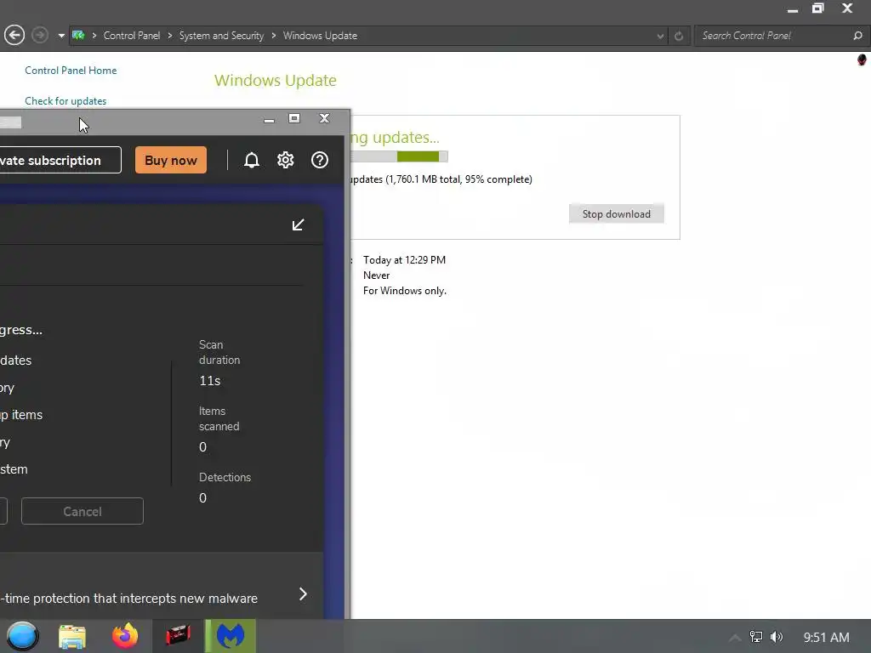Click Activate subscription button
Image resolution: width=871 pixels, height=653 pixels.
point(60,160)
